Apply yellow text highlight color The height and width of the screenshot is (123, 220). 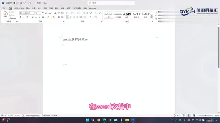(x=48, y=17)
